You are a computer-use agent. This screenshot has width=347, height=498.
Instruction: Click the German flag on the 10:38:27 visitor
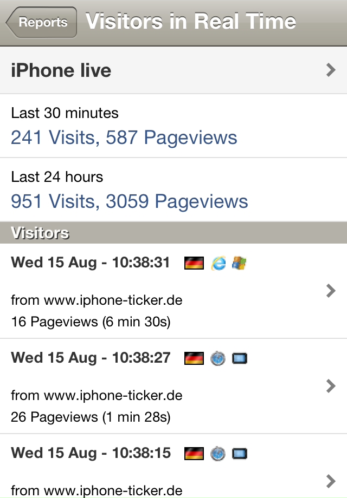click(x=194, y=358)
